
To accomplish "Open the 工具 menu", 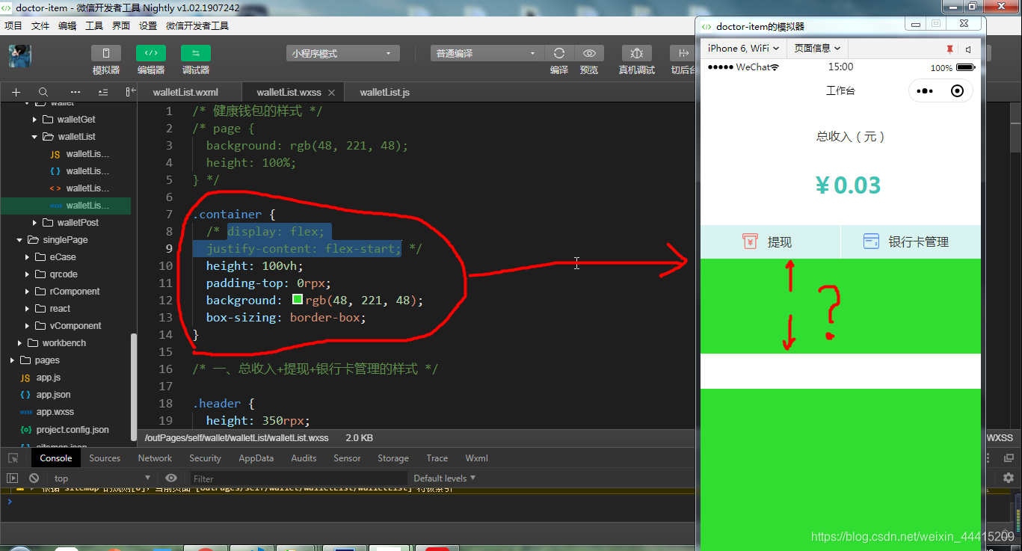I will click(94, 25).
